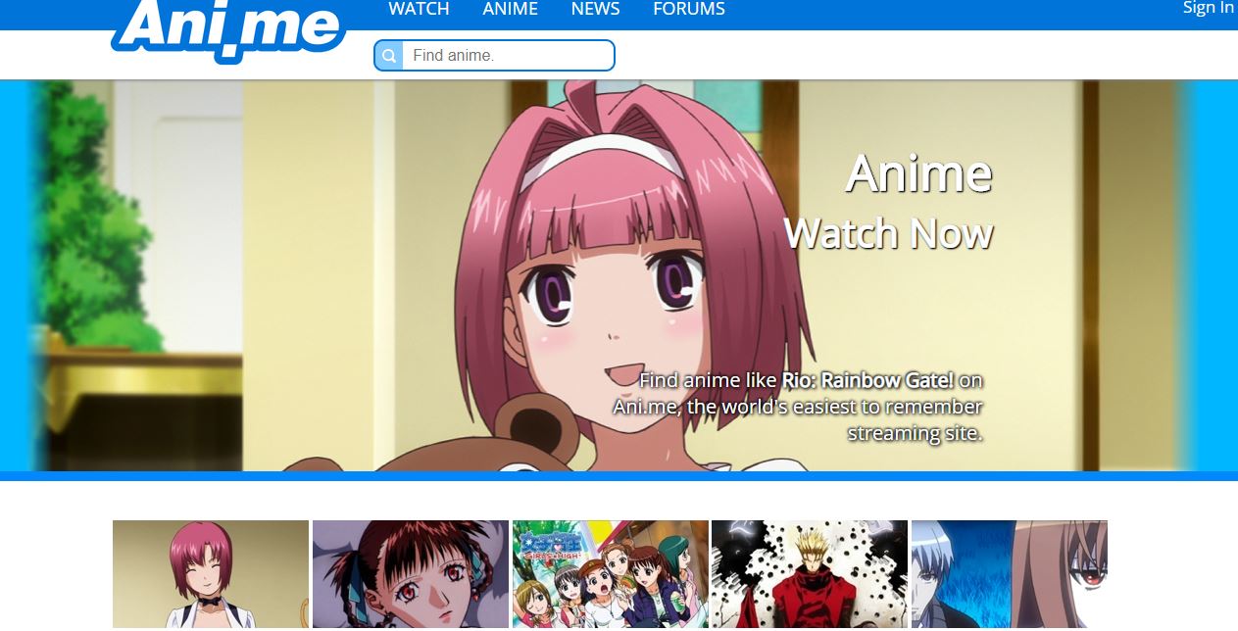Open the Rio: Rainbow Gate! link
Image resolution: width=1238 pixels, height=631 pixels.
coord(877,380)
